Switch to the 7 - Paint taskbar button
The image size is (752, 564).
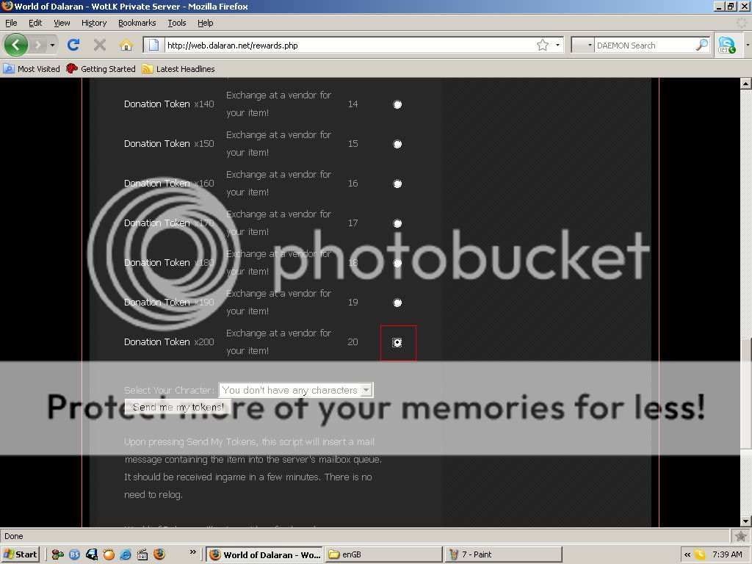[x=503, y=554]
